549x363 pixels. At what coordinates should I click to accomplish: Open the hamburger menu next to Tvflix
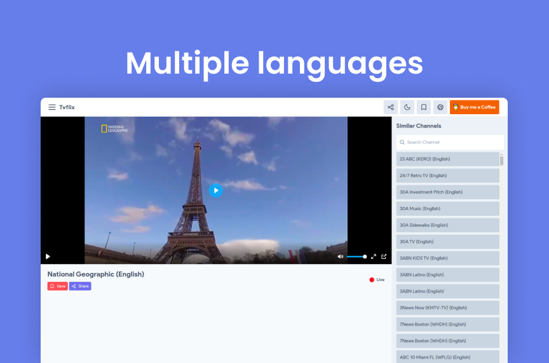coord(52,107)
